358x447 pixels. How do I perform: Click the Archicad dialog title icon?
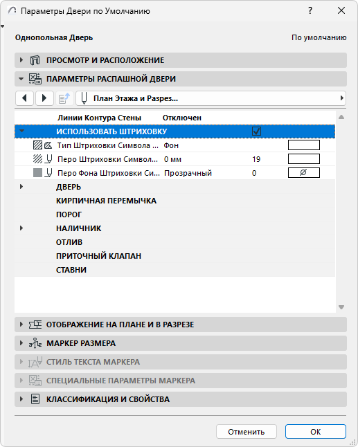[x=12, y=11]
